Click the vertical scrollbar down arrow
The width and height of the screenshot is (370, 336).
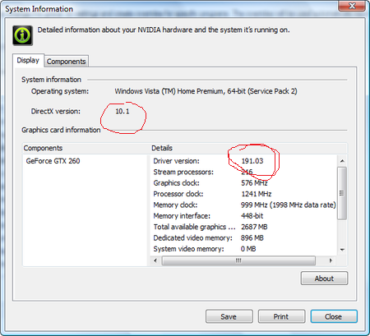(342, 250)
